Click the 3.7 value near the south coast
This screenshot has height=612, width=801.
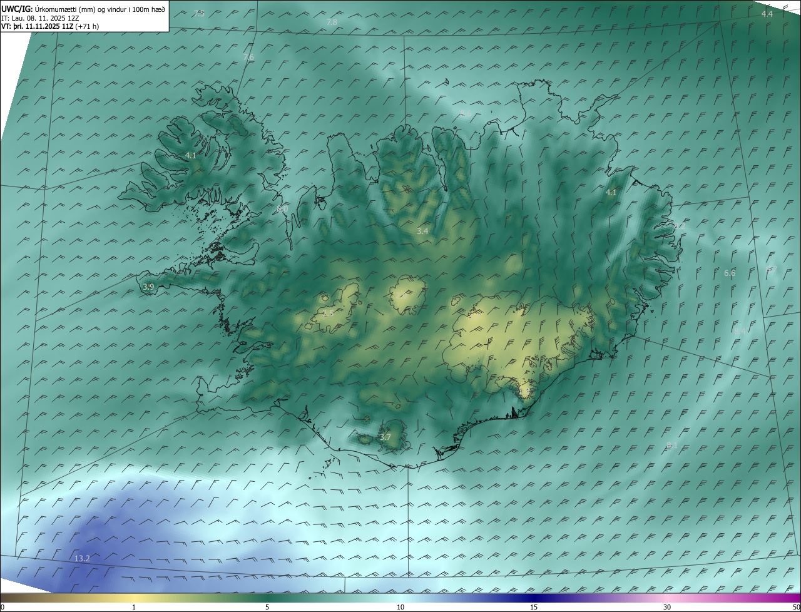pos(385,437)
